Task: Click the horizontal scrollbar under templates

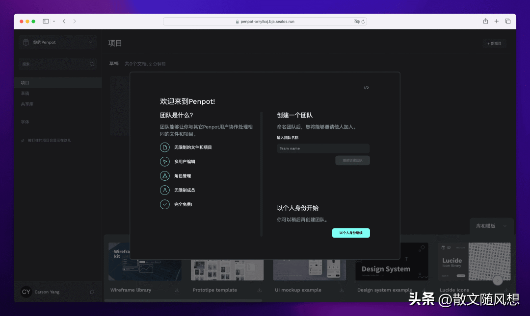Action: tap(184, 300)
